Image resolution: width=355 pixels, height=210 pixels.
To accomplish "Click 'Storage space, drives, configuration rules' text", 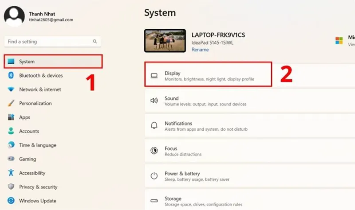I will 203,205.
